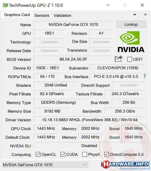
Task: Click the Shaders value 2048 Unified
Action: [56, 85]
